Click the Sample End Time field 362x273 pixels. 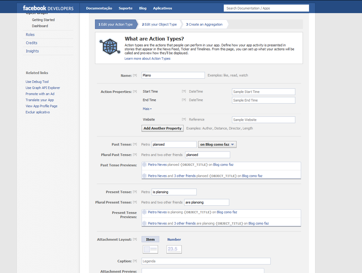tap(264, 100)
